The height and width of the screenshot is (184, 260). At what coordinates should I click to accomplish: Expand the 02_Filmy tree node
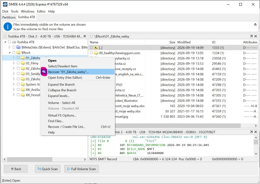pyautogui.click(x=14, y=63)
